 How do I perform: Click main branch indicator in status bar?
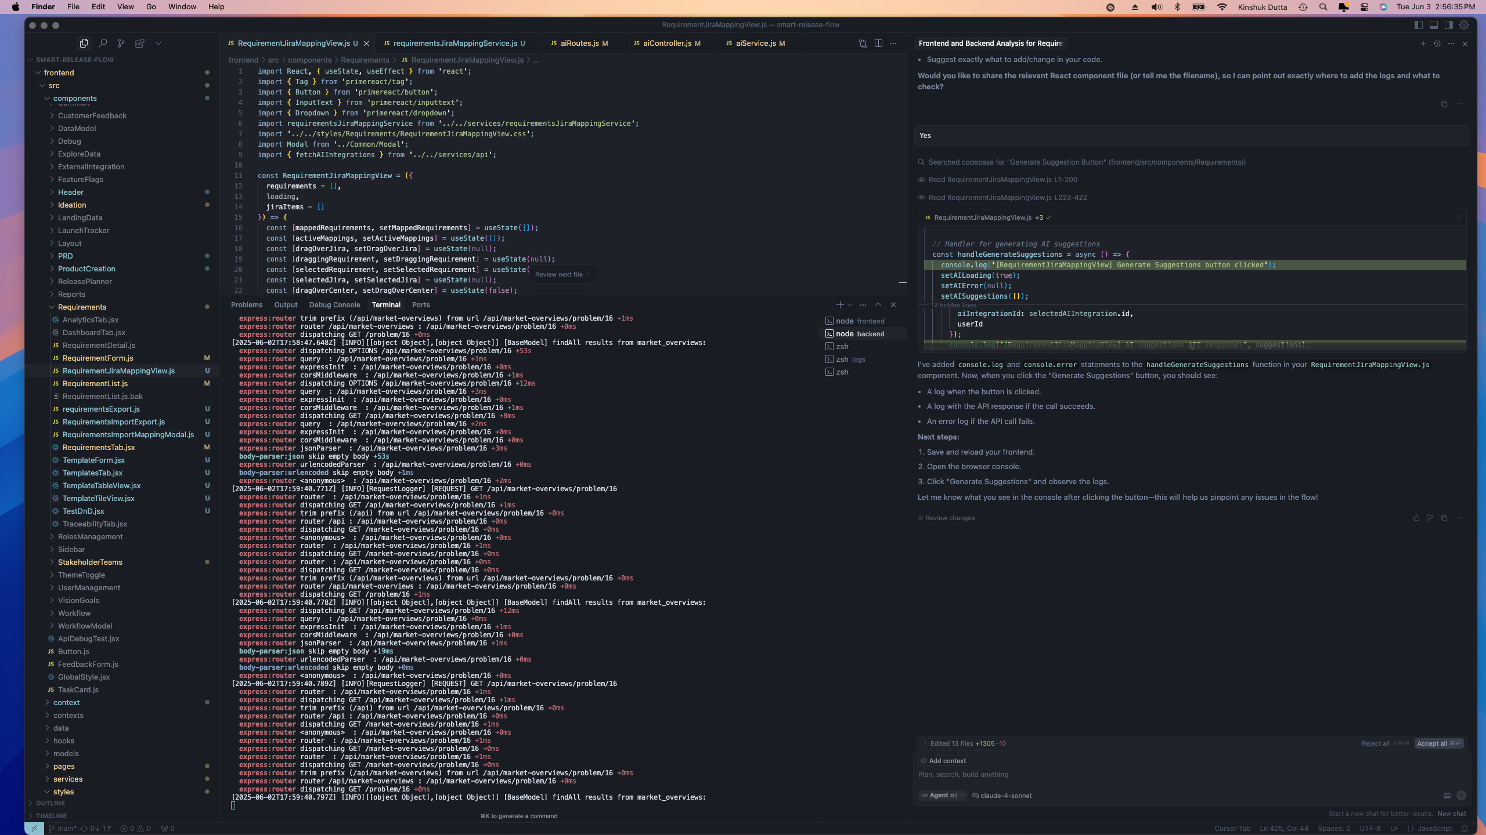tap(62, 829)
